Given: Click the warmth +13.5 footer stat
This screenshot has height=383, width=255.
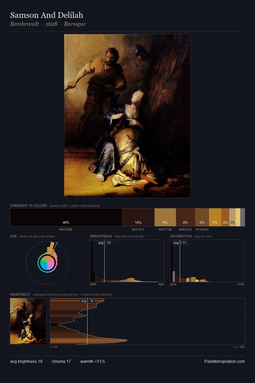Looking at the screenshot, I should coord(93,362).
